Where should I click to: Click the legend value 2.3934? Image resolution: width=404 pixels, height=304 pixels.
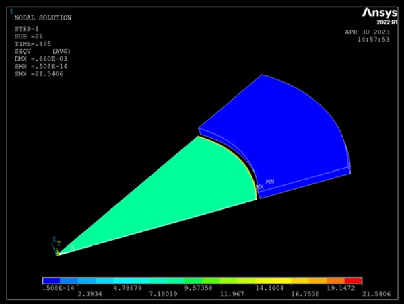coord(90,294)
